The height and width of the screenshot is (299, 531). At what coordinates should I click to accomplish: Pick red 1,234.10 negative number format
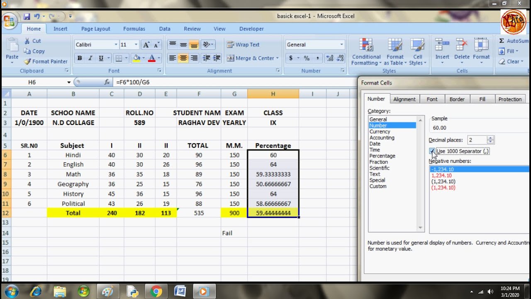tap(441, 175)
